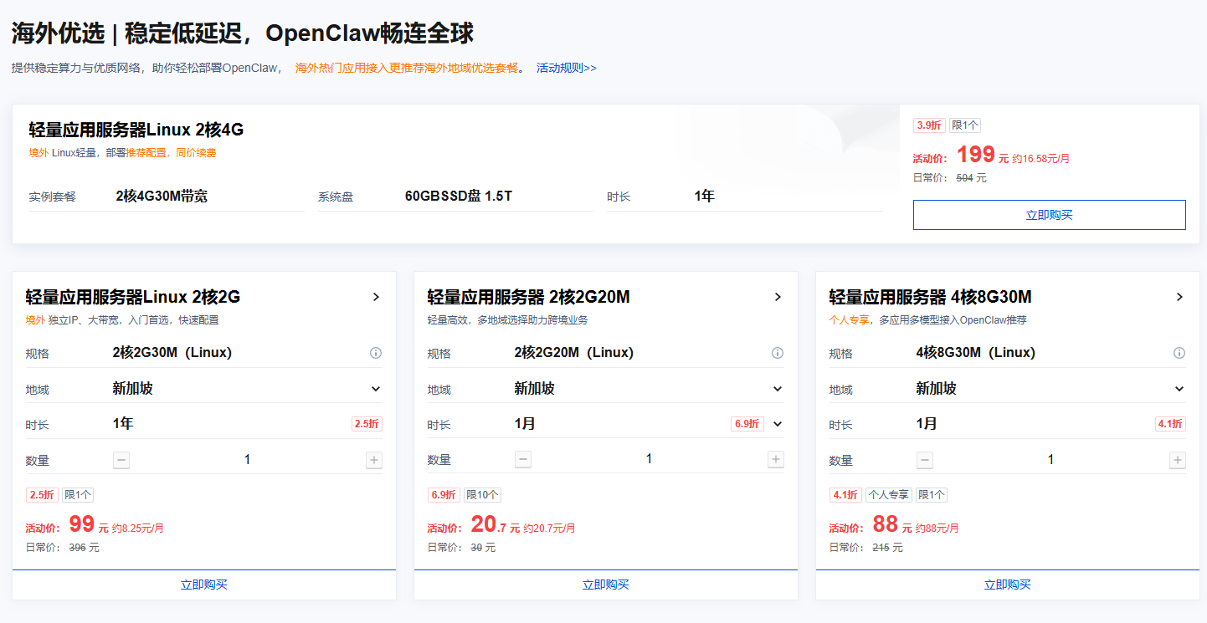The width and height of the screenshot is (1207, 623).
Task: Click 立即购买 on the Linux 2核2G card
Action: click(203, 585)
